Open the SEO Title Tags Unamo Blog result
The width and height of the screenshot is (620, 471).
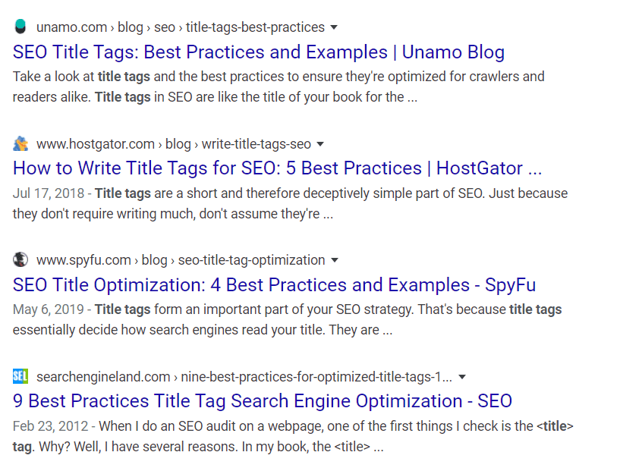(257, 52)
